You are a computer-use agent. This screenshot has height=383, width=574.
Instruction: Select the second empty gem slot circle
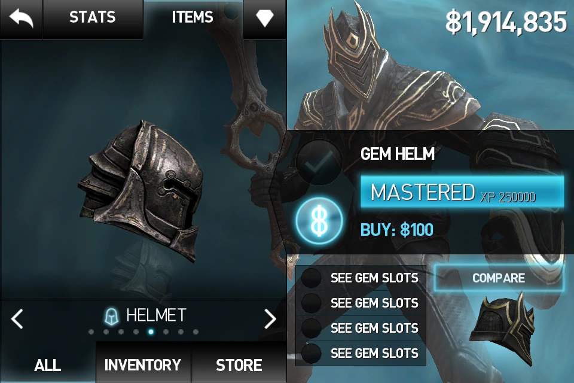pos(312,303)
